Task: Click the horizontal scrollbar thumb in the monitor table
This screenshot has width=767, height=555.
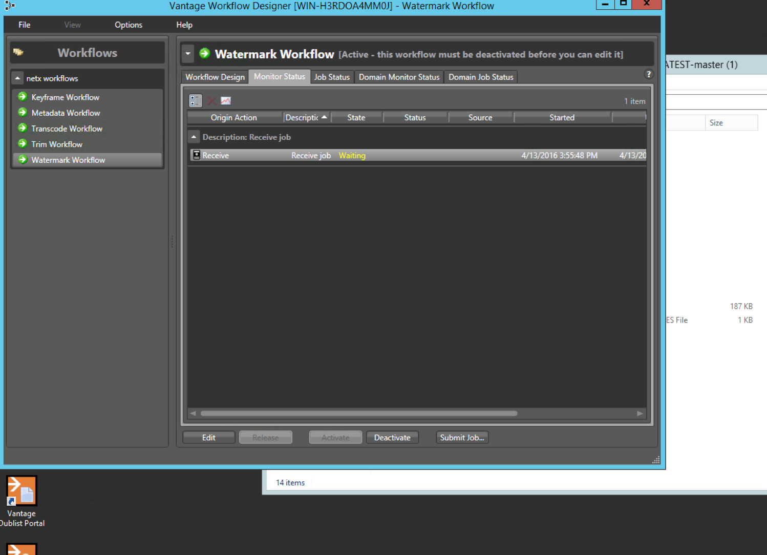Action: (359, 413)
